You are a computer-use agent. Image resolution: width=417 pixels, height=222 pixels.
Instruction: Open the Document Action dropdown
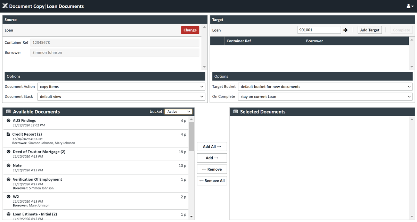pyautogui.click(x=121, y=87)
